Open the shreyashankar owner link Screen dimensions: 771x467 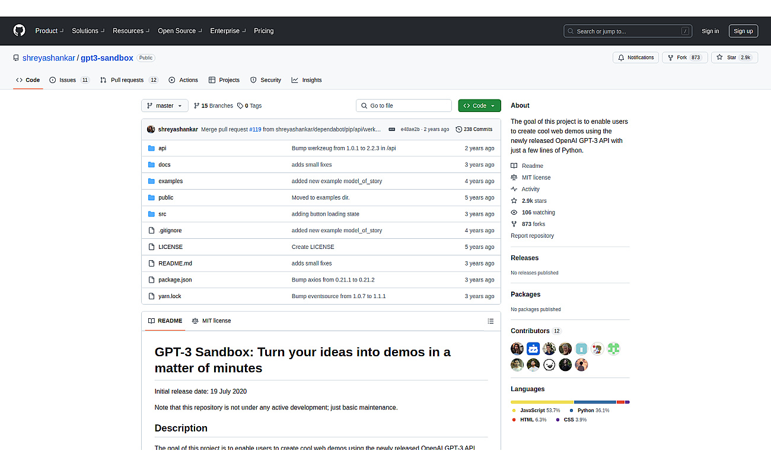(49, 58)
